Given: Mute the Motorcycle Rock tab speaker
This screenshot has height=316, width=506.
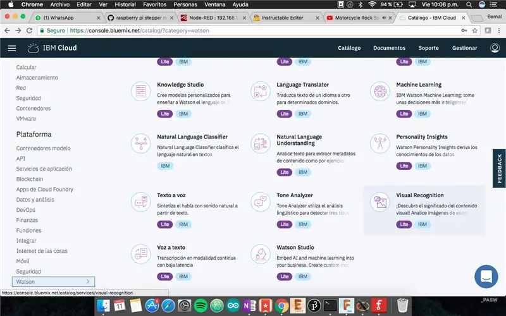Looking at the screenshot, I should (x=384, y=18).
